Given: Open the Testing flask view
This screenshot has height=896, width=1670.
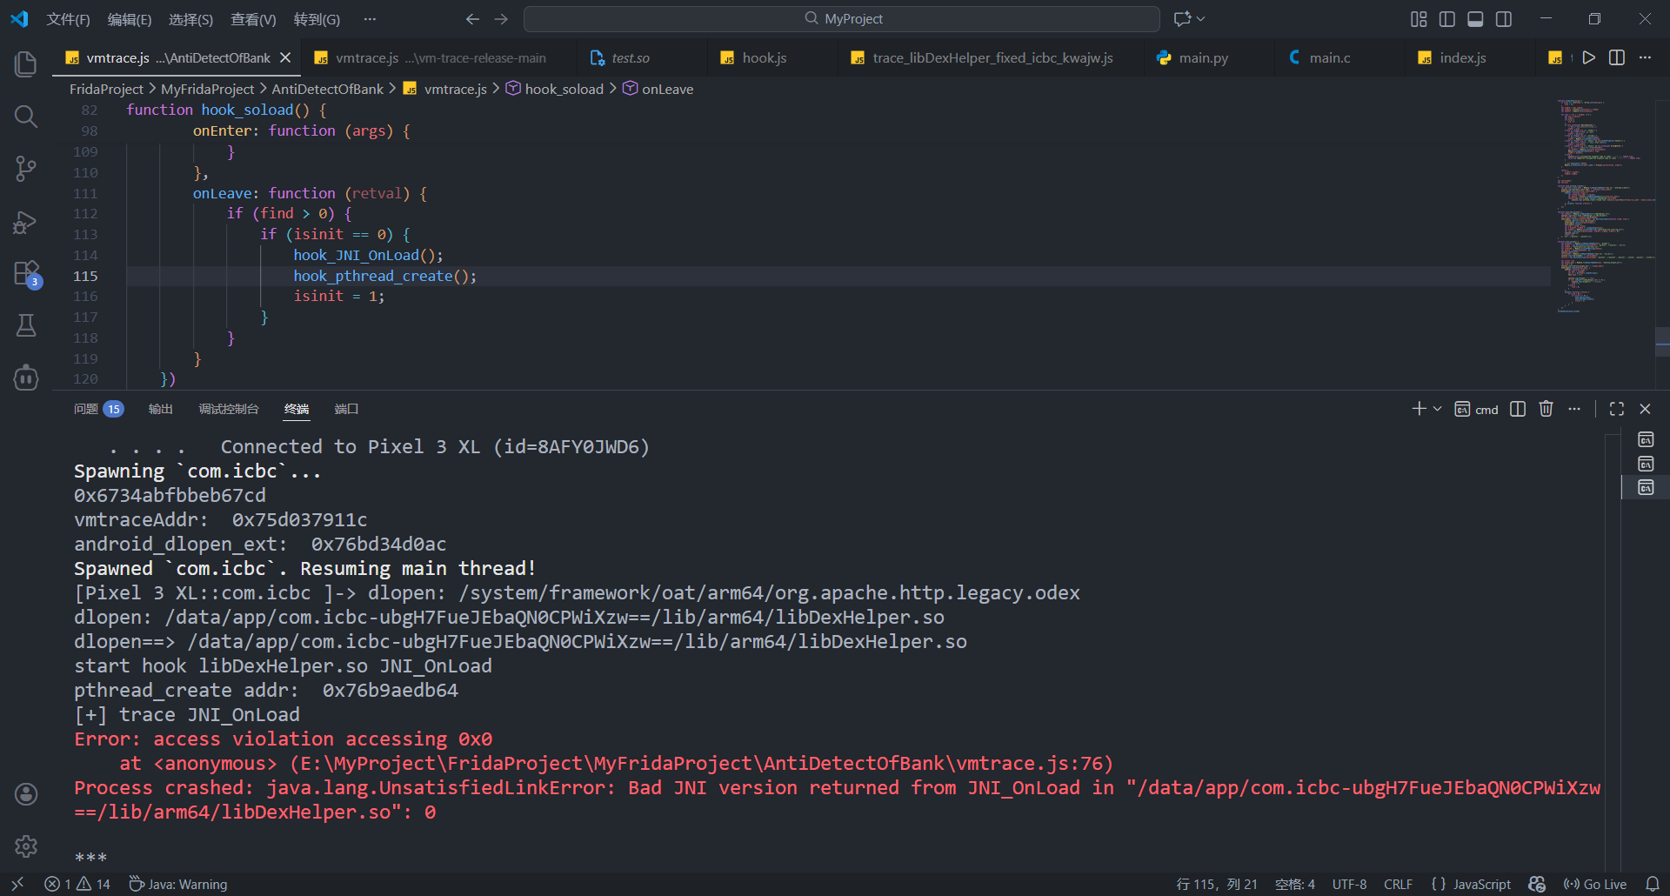Looking at the screenshot, I should coord(26,325).
